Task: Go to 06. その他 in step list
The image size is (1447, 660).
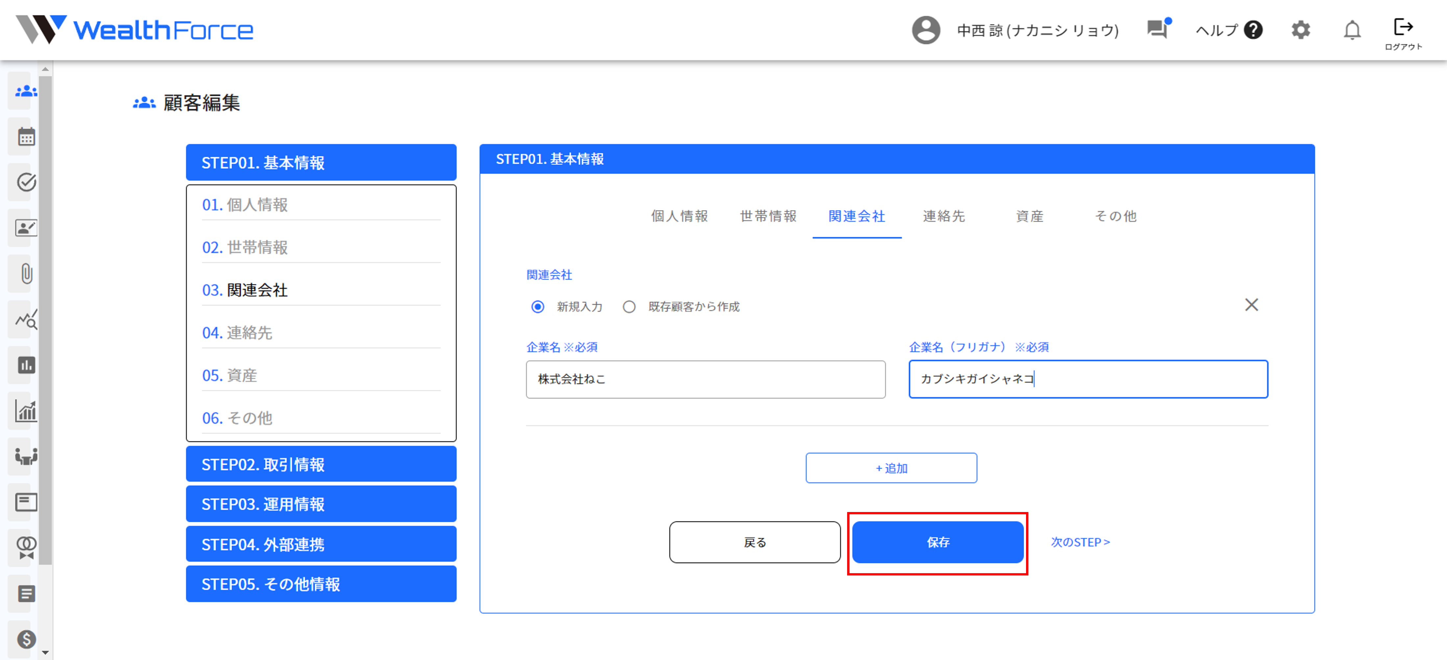Action: coord(321,418)
